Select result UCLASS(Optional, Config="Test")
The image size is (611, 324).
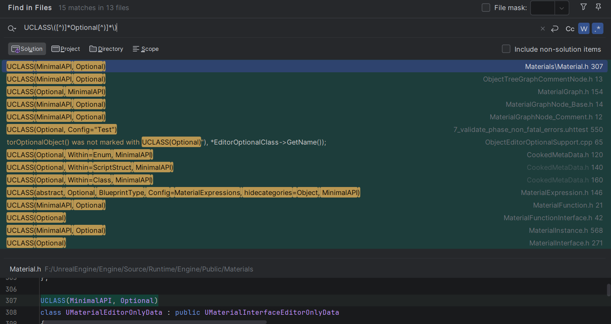tap(305, 129)
